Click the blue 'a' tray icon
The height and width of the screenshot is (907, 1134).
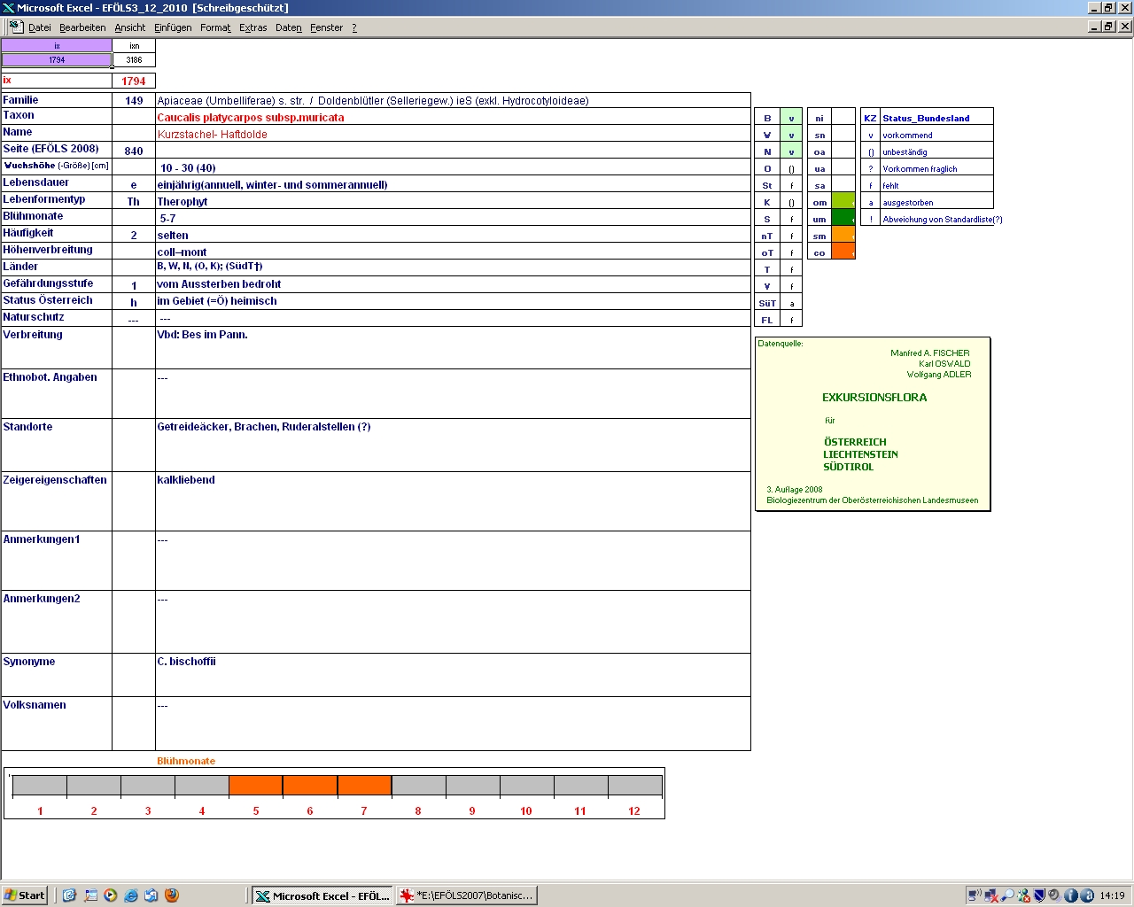pos(1086,895)
